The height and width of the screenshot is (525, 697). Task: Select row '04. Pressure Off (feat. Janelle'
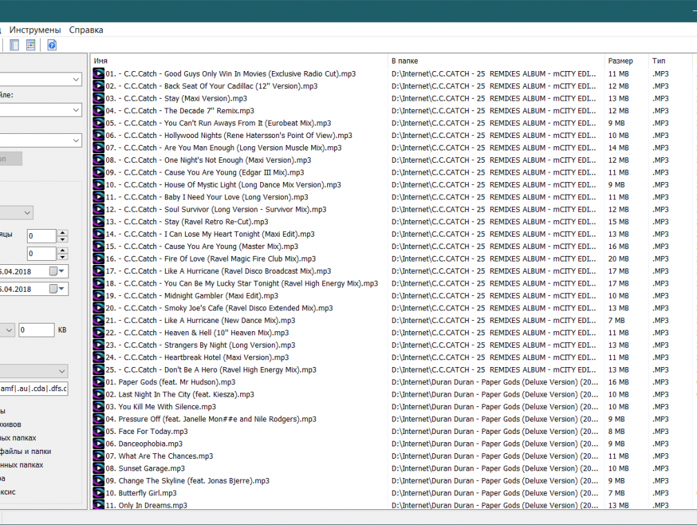point(391,419)
